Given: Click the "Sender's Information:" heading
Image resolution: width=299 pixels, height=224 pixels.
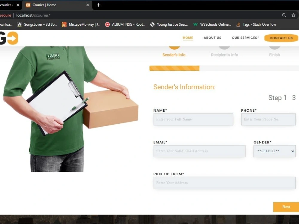Looking at the screenshot, I should click(x=184, y=87).
